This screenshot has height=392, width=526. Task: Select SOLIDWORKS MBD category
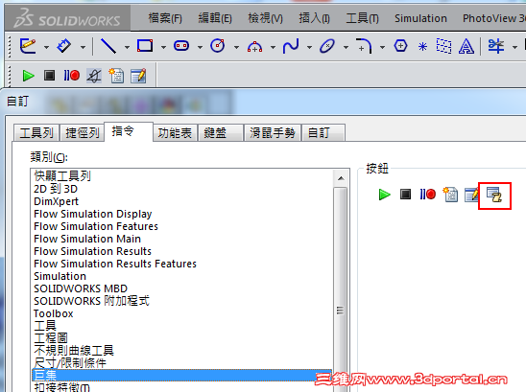182,288
